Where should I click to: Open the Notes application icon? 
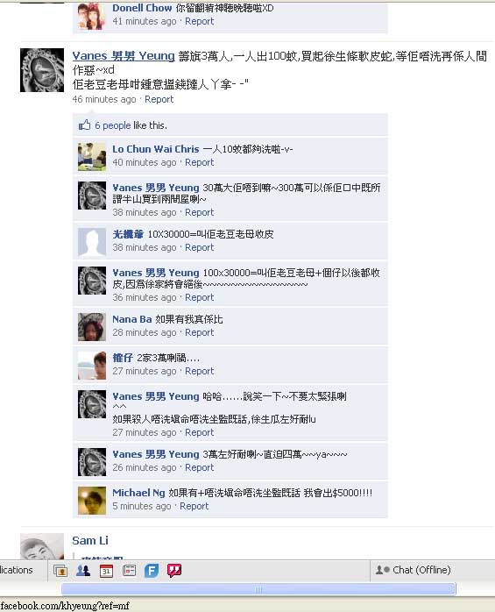click(129, 571)
